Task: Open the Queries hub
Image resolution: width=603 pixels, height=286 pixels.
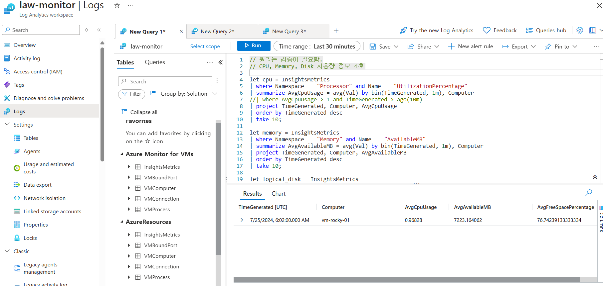Action: [546, 31]
